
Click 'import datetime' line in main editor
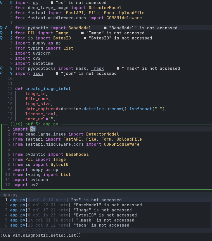34,63
